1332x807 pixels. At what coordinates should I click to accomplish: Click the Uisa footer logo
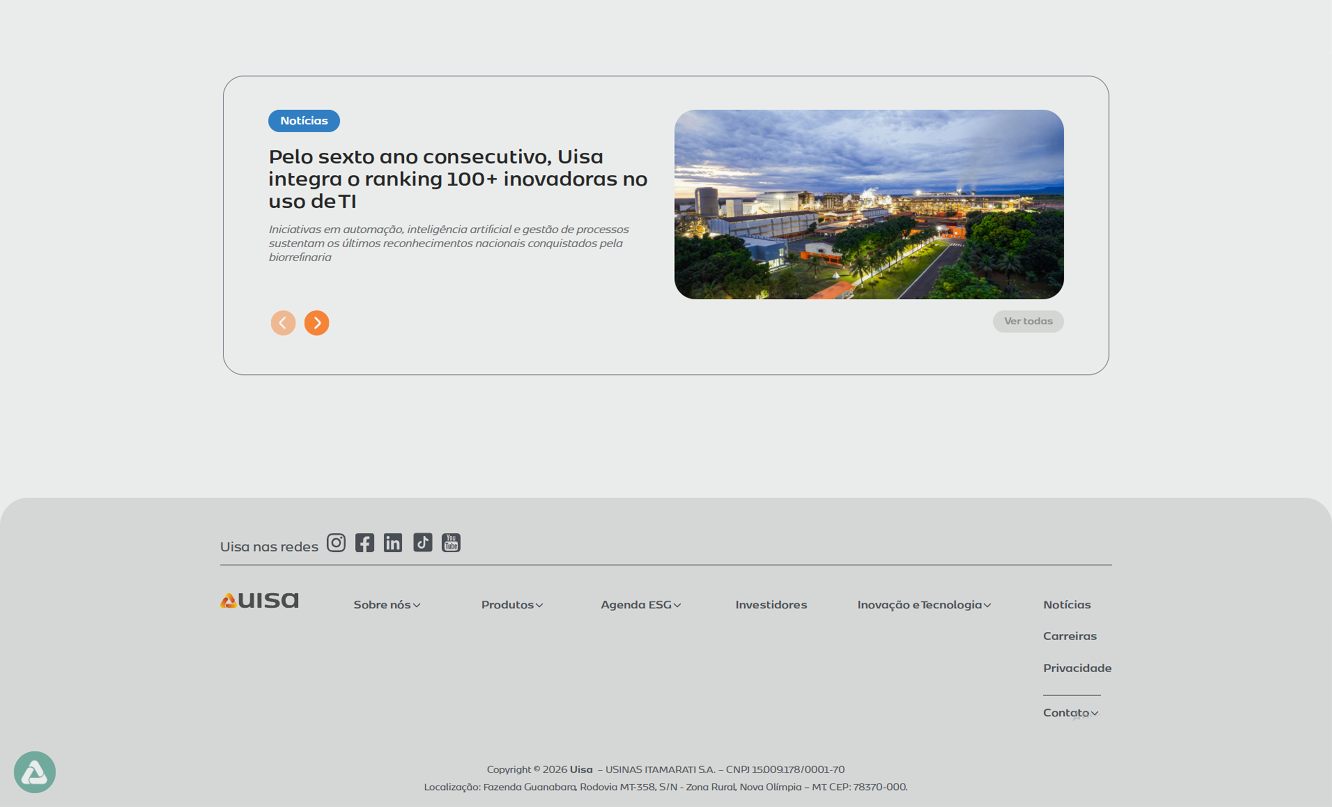click(x=259, y=600)
